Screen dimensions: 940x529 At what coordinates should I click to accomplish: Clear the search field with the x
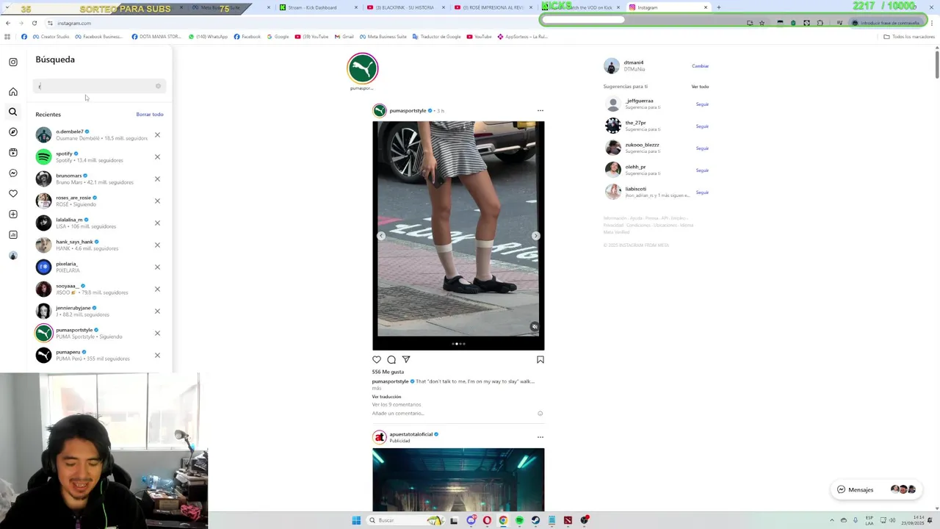click(x=158, y=87)
